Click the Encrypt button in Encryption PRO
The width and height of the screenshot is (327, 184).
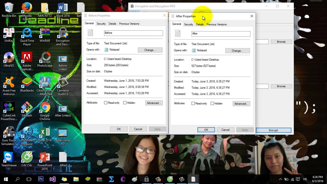pyautogui.click(x=273, y=130)
